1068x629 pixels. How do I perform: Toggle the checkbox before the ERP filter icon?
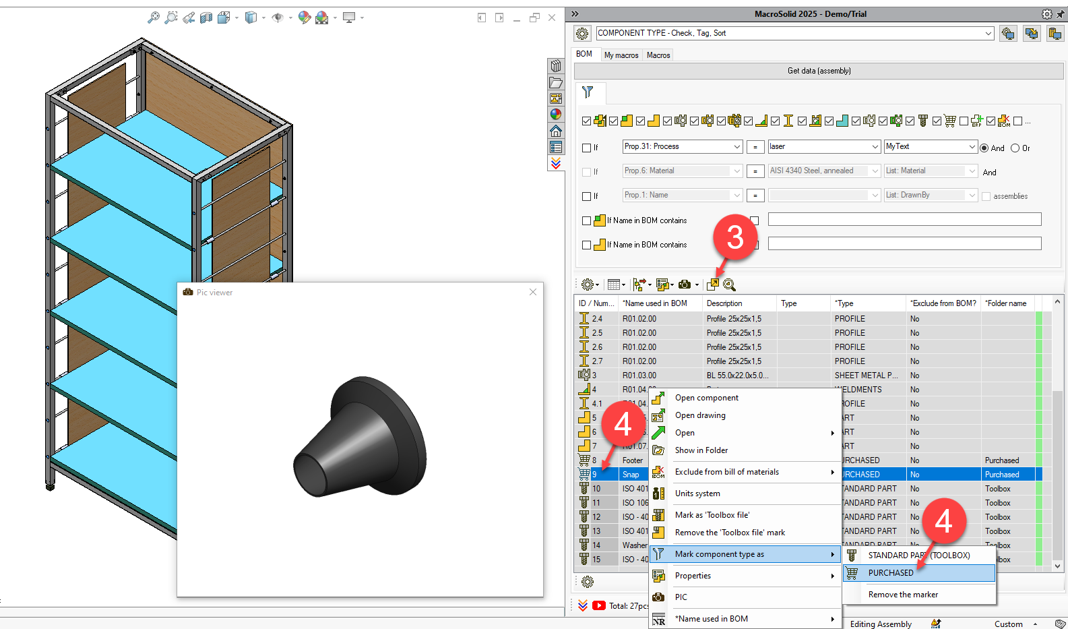964,121
